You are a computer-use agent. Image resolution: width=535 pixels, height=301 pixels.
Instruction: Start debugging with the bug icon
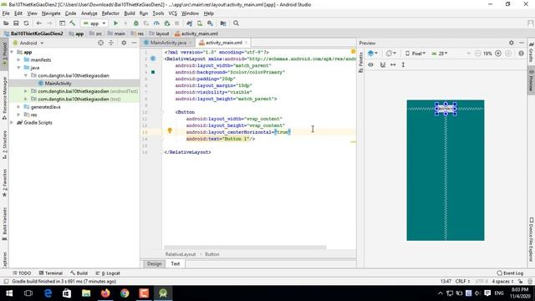coord(135,23)
